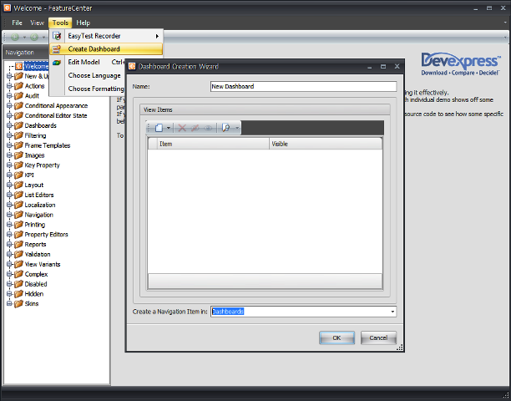Close the Dashboard Creation Wizard dialog
The image size is (511, 401).
click(397, 67)
